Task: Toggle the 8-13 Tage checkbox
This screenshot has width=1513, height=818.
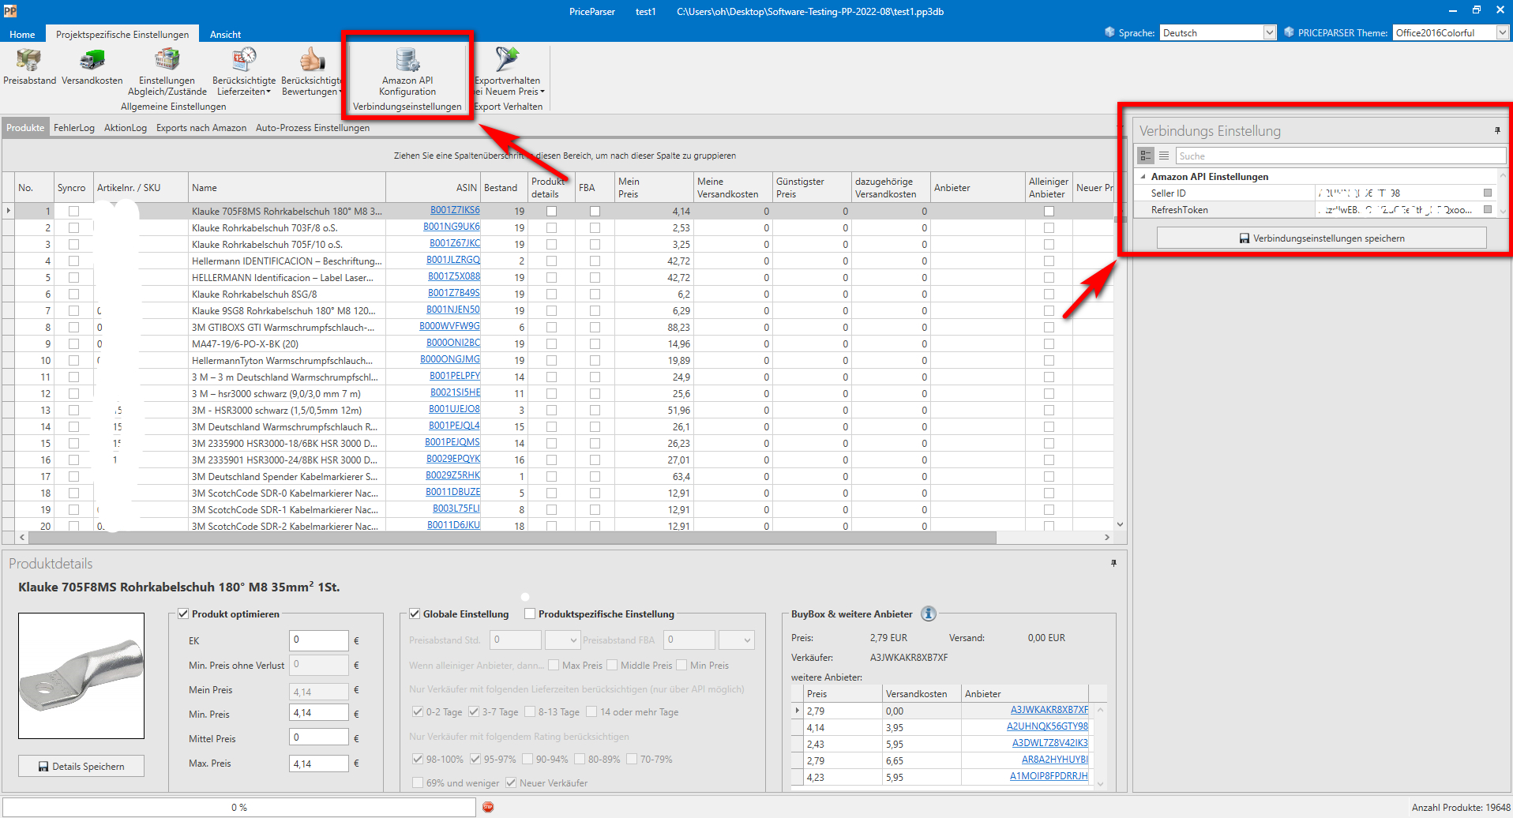Action: tap(530, 711)
